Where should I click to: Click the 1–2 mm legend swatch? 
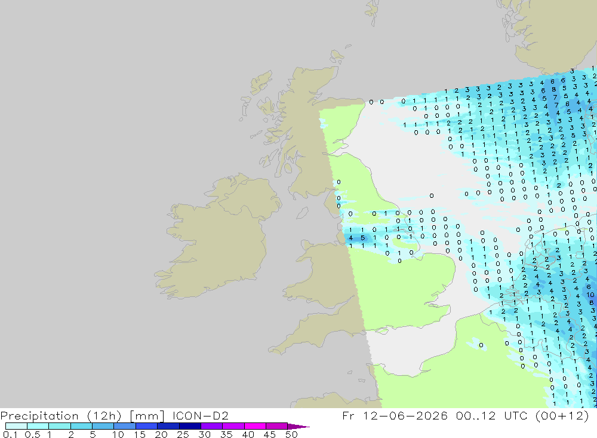60,426
